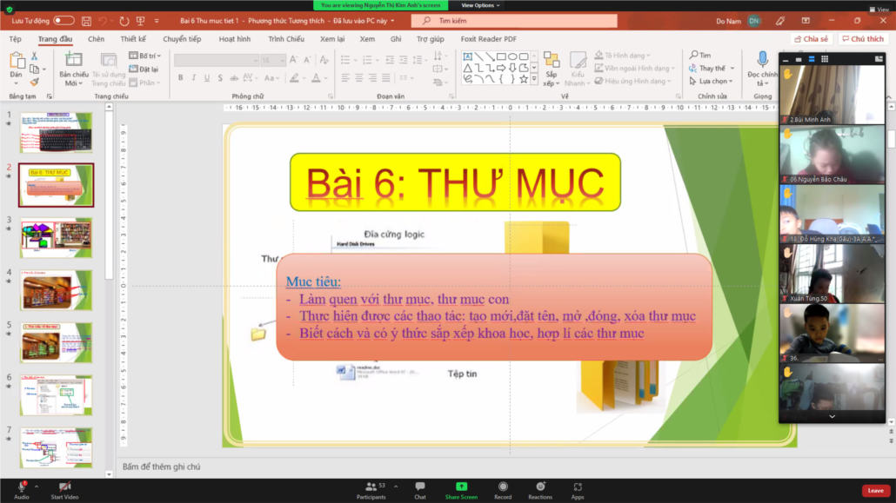Viewport: 896px width, 503px height.
Task: Click the Sắp xếp arrange icon
Action: click(x=551, y=63)
